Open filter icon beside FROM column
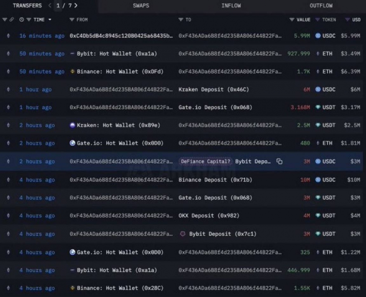Image resolution: width=366 pixels, height=297 pixels. 72,20
